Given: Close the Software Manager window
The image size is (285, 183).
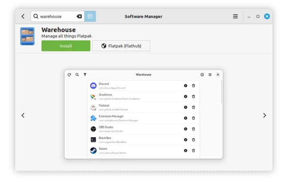Looking at the screenshot, I should (x=267, y=17).
